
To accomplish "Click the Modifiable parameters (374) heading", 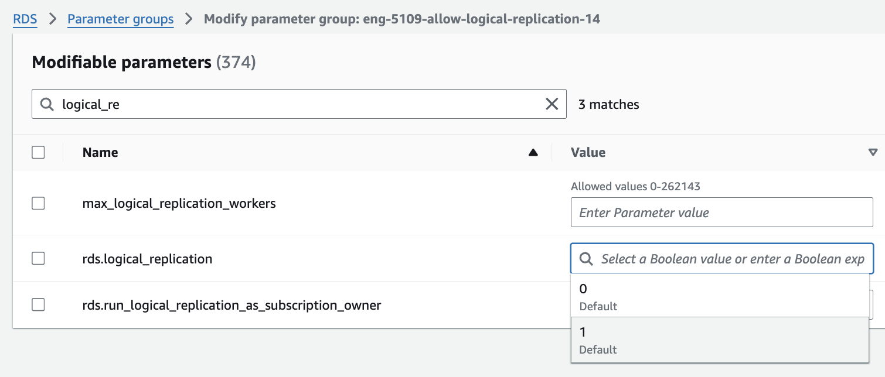I will [x=144, y=63].
